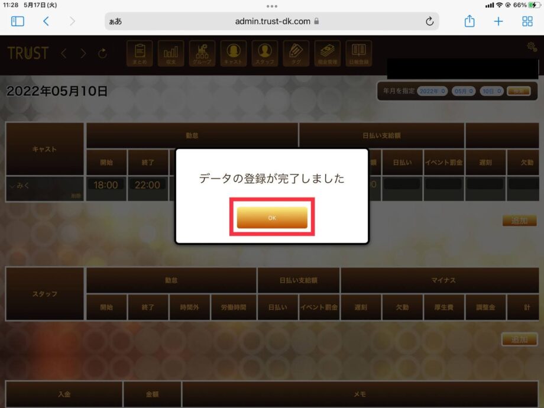Viewport: 544px width, 408px height.
Task: Open the まとめ clipboard icon
Action: [x=140, y=53]
